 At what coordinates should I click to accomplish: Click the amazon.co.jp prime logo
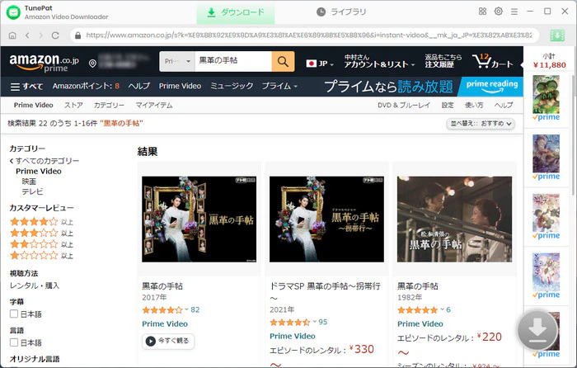pyautogui.click(x=45, y=63)
